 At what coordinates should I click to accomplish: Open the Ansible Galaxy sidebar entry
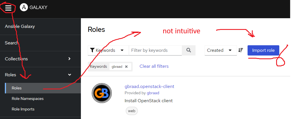[41, 26]
